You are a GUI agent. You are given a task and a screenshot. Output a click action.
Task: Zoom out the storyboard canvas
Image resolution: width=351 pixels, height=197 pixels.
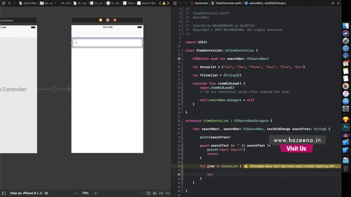pos(75,193)
